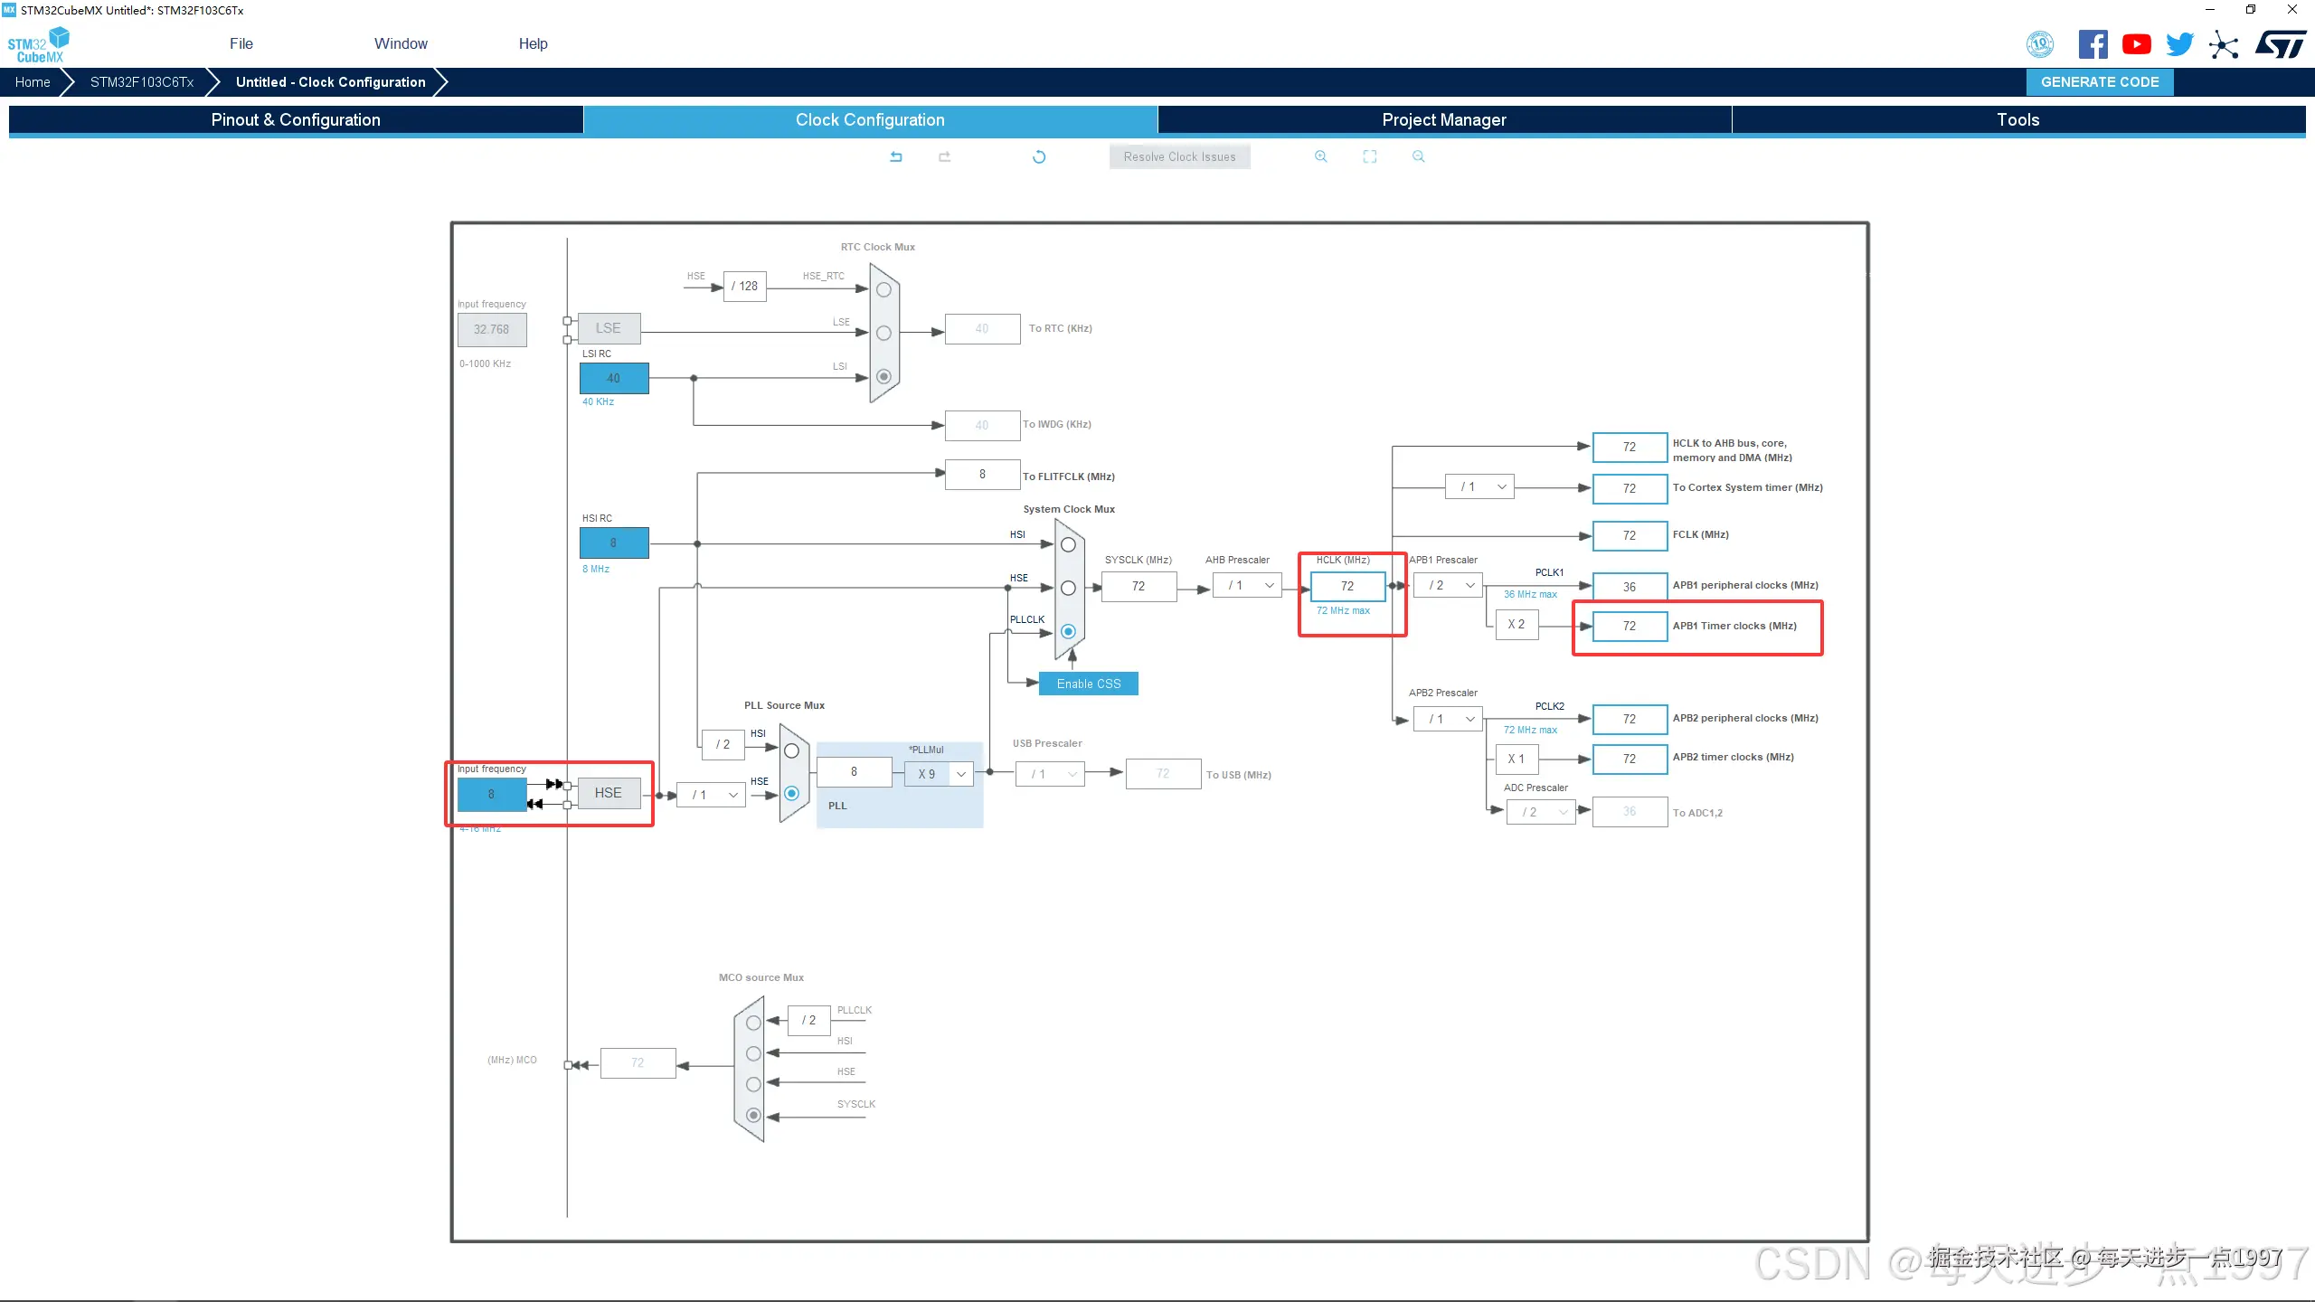The image size is (2315, 1302).
Task: Click the Enable CSS button
Action: (x=1088, y=684)
